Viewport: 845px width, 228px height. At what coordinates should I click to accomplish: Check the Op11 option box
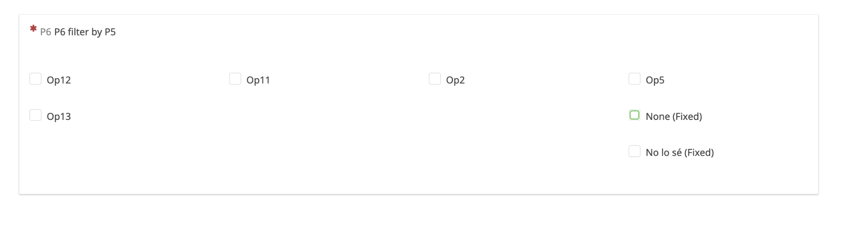(235, 79)
